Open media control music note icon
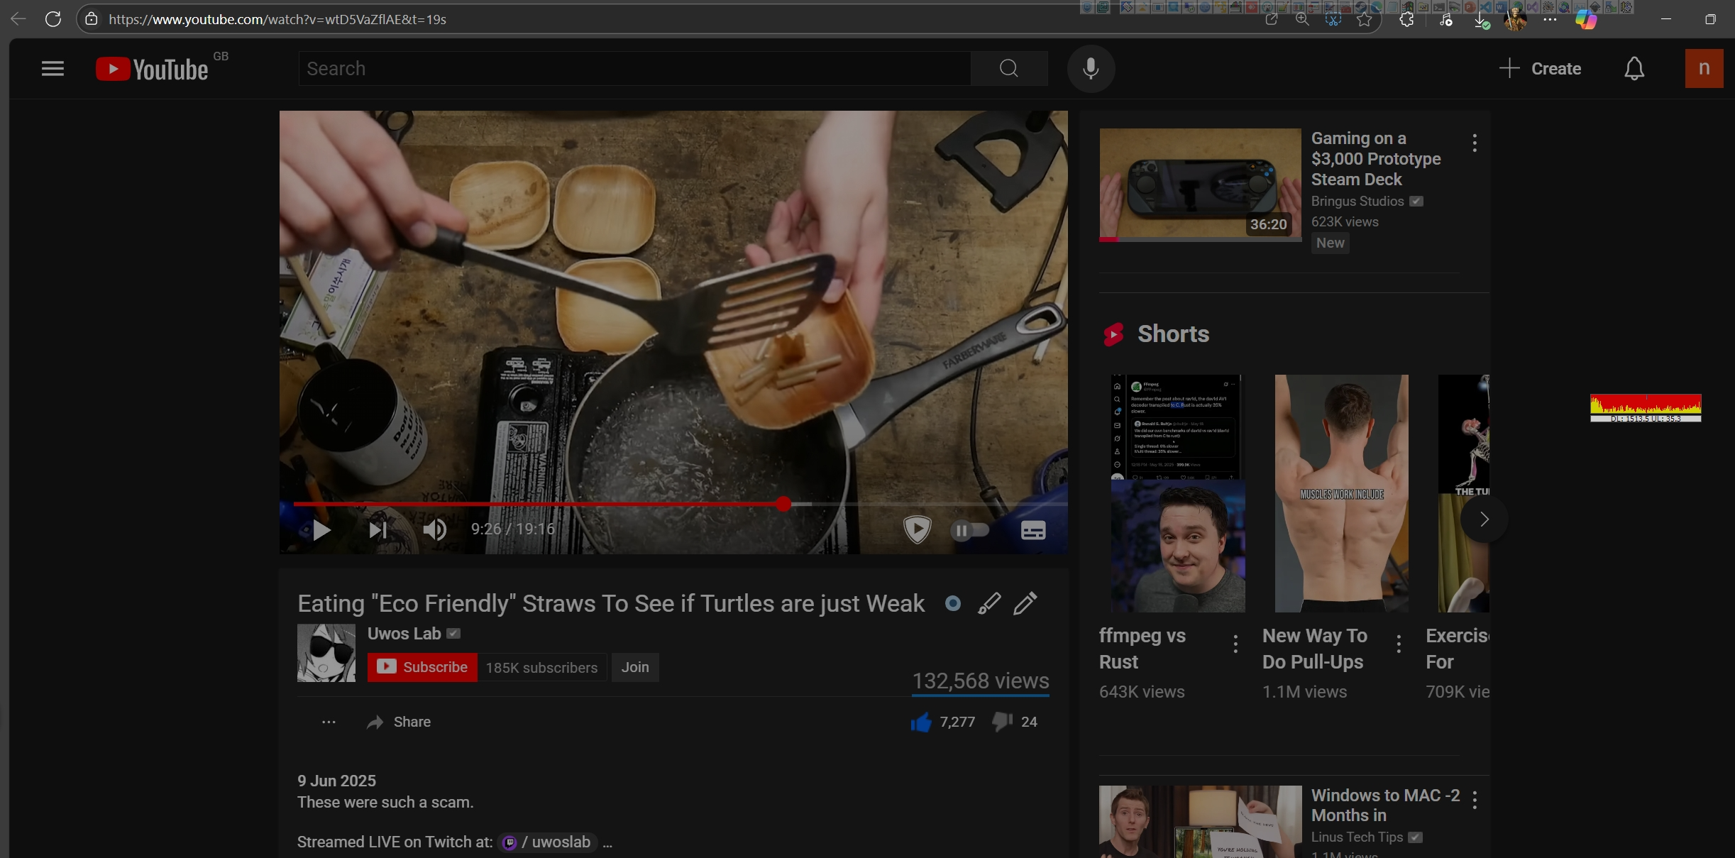The width and height of the screenshot is (1735, 858). (x=1445, y=20)
